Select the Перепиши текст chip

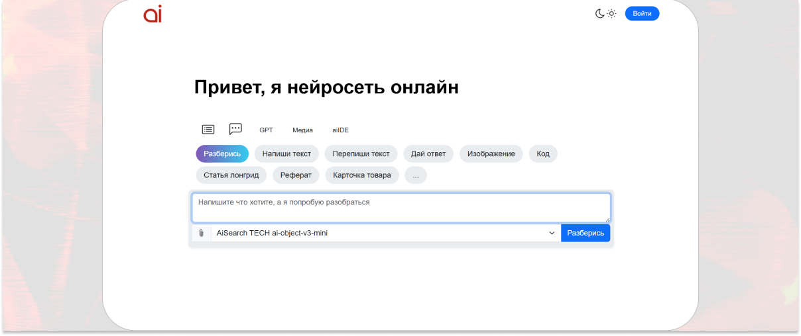[x=361, y=153]
